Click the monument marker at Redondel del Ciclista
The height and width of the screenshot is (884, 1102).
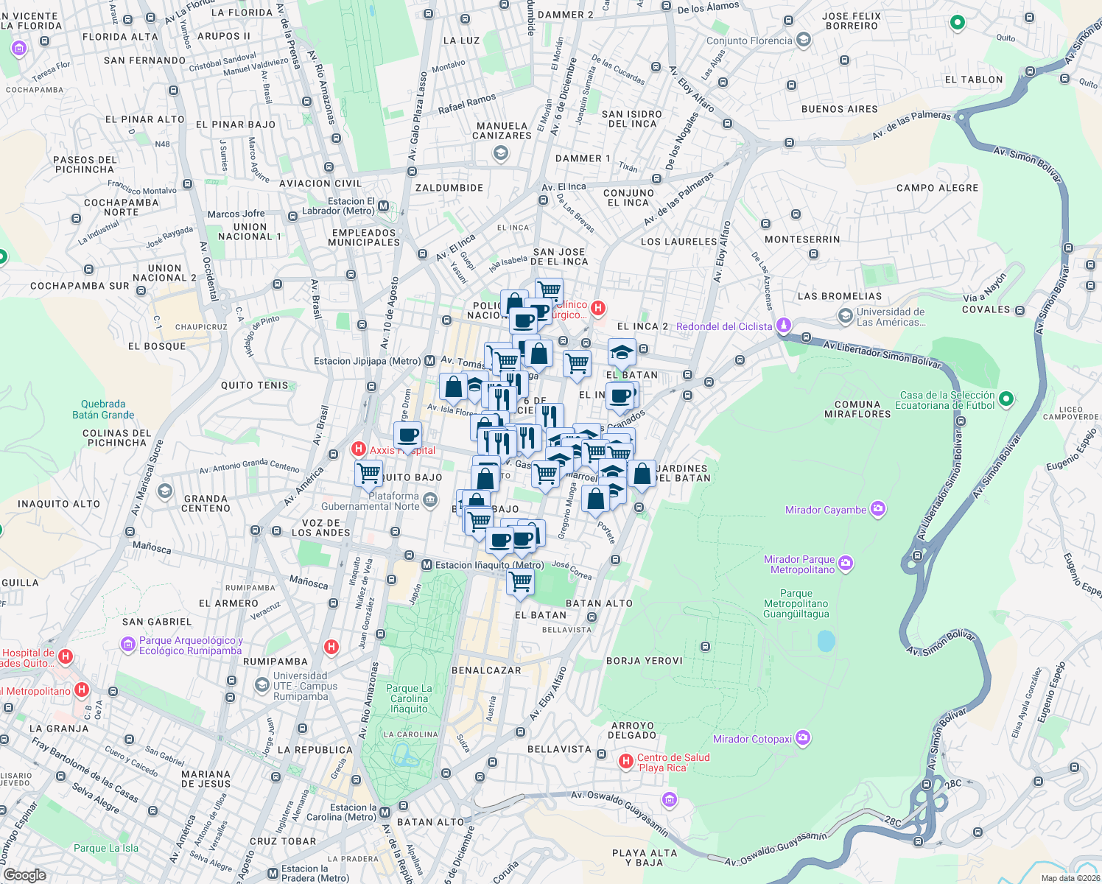click(x=783, y=323)
